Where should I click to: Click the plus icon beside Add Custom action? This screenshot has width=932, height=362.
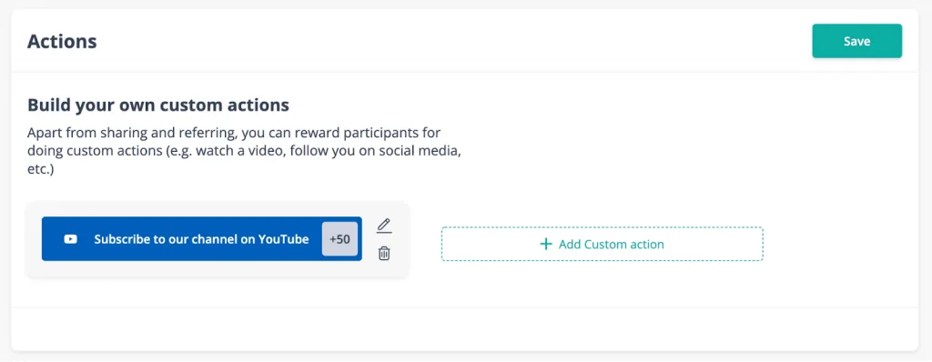546,245
